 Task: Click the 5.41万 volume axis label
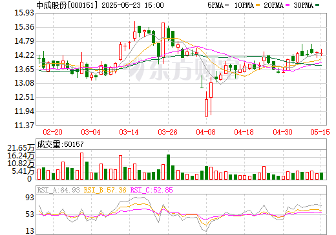coord(23,171)
